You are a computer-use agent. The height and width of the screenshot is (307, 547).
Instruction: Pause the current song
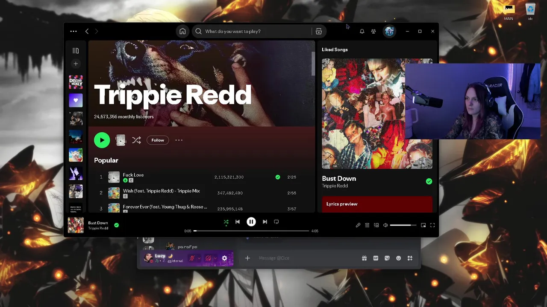tap(251, 222)
